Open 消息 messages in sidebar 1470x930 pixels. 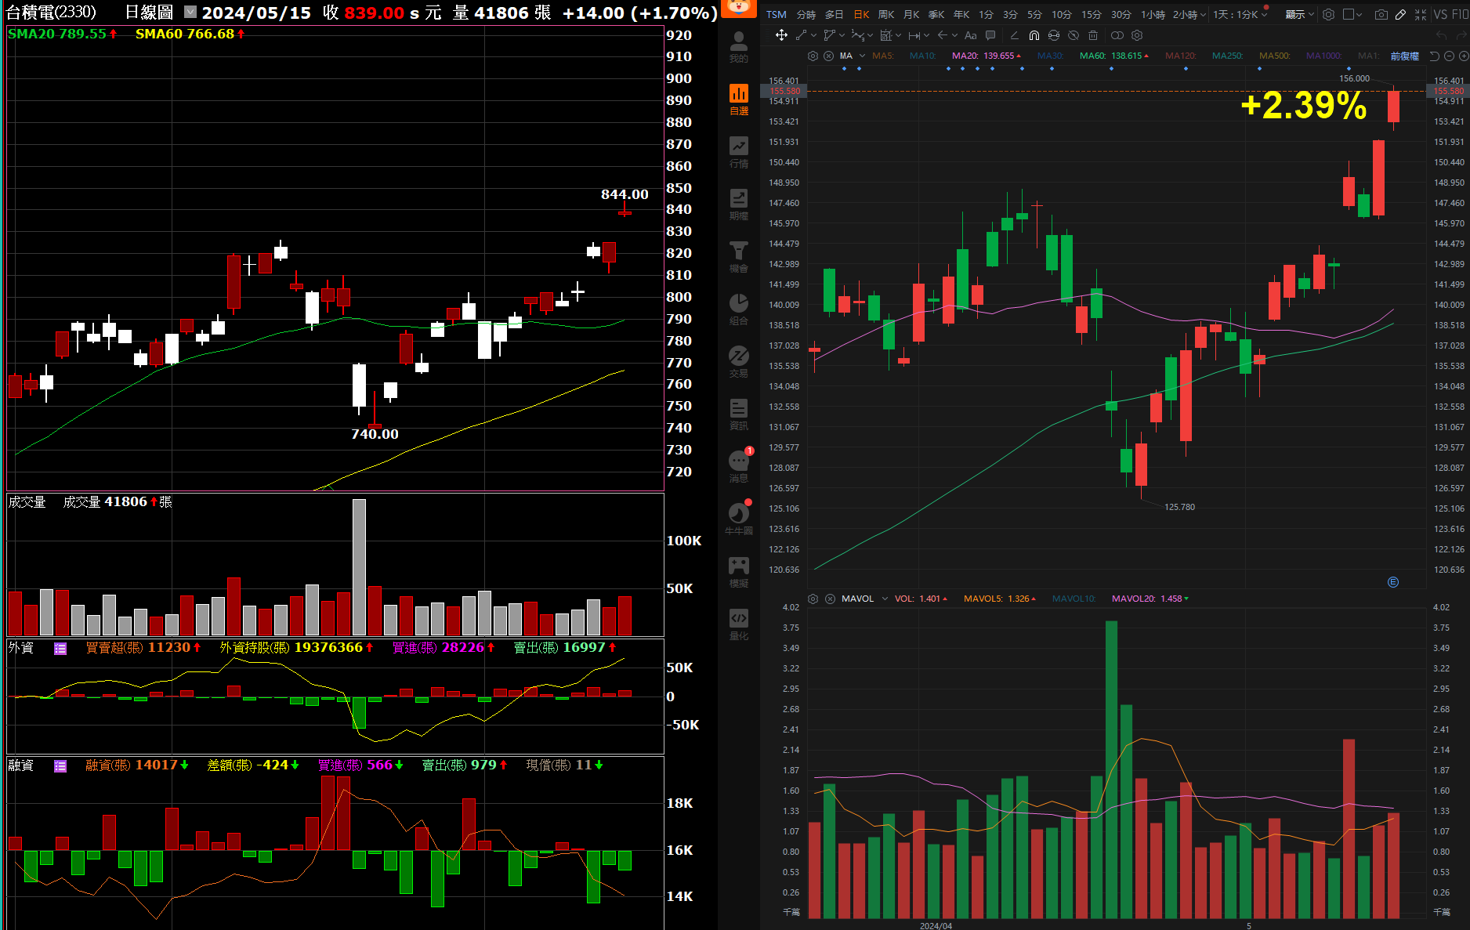(739, 467)
